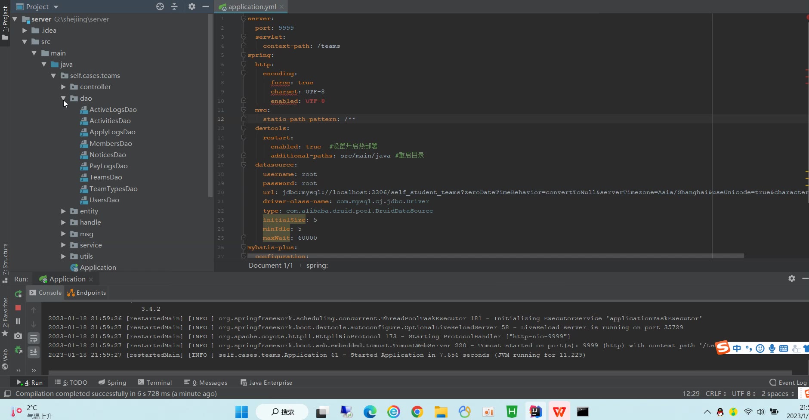Hide the Project panel with minus icon
Screen dimensions: 809x420
206,6
